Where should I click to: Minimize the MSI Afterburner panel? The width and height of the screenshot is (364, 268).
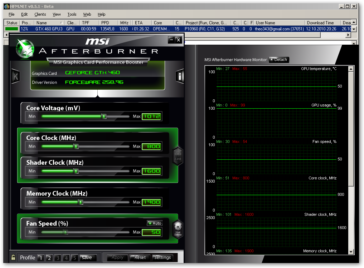pyautogui.click(x=171, y=40)
